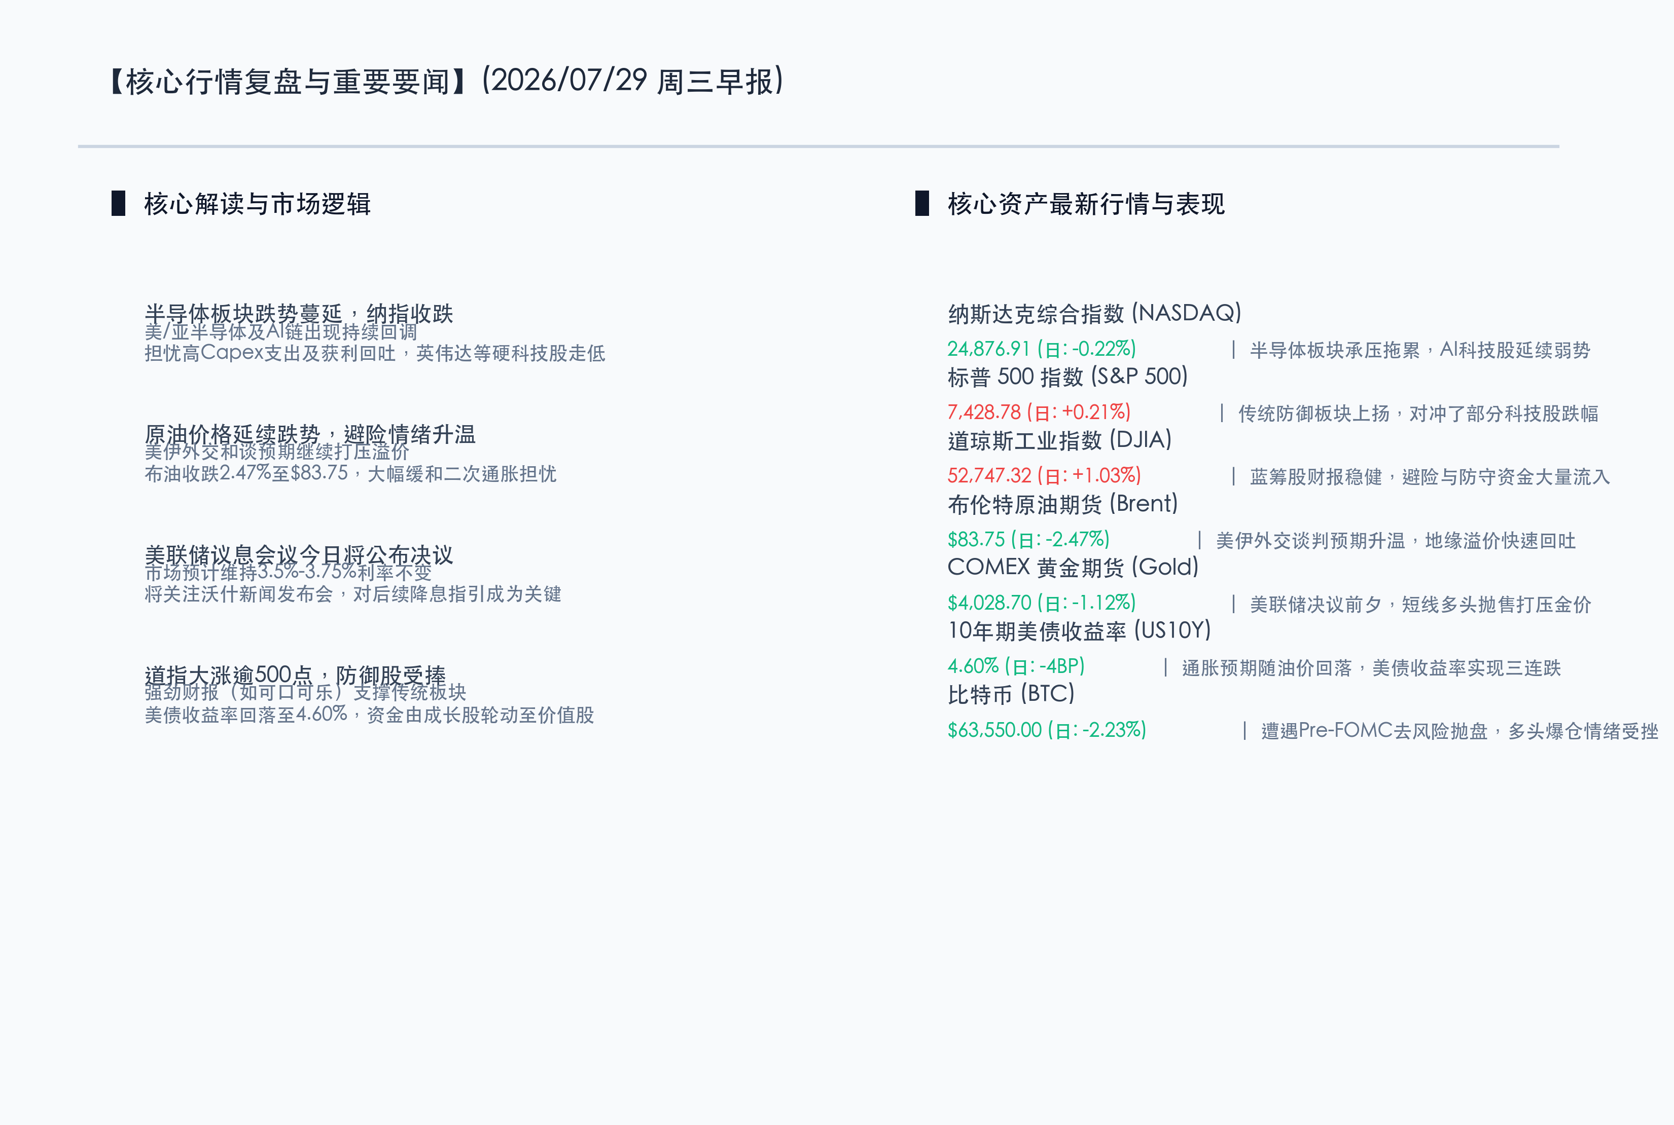Click headline 半导体板块跌势蔓延，纳指收跌
This screenshot has width=1674, height=1125.
point(299,314)
